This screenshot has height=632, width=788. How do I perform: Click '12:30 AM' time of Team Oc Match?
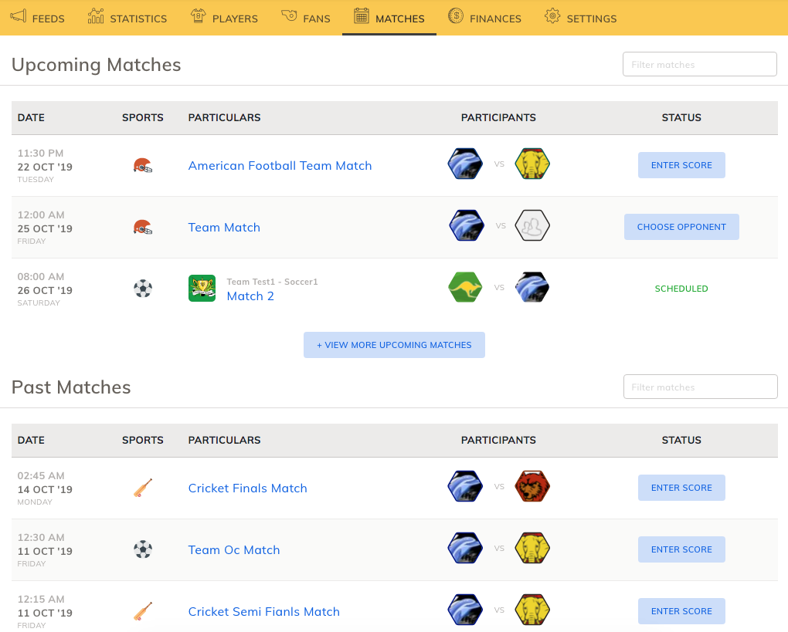(x=41, y=537)
